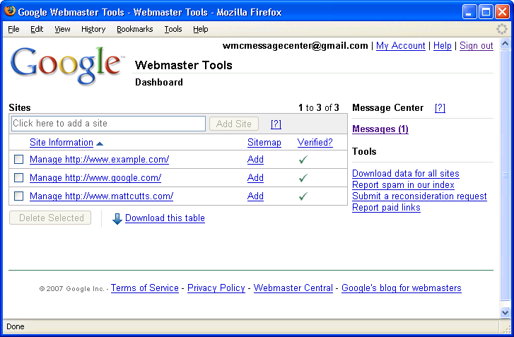Open Report spam in our index
Viewport: 514px width, 337px height.
click(x=403, y=185)
